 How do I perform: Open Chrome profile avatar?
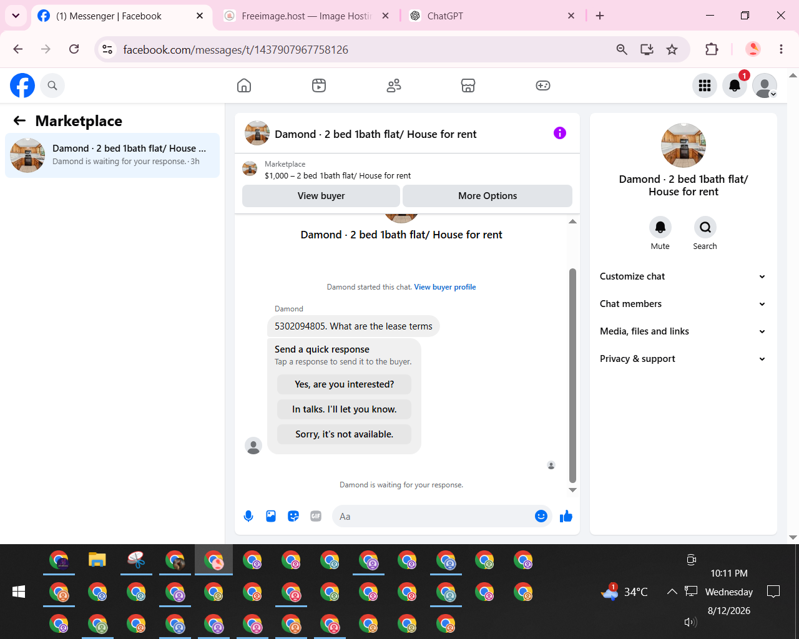pyautogui.click(x=753, y=49)
